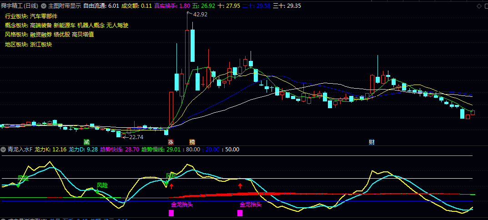Click the 22.74 low price label
Viewport: 488px width, 220px height.
click(x=136, y=137)
